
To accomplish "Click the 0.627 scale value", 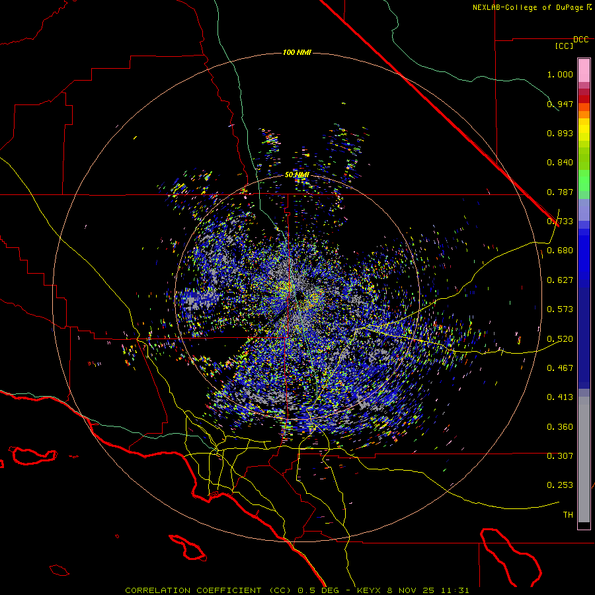I will (560, 280).
